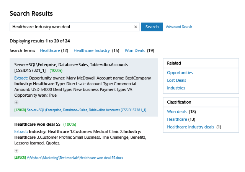Viewport: 245px width, 172px height.
Task: Go to the related Industries link
Action: coord(176,88)
